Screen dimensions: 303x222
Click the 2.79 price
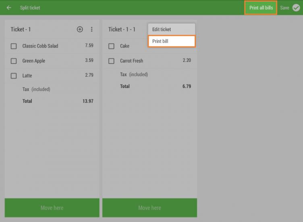(89, 75)
